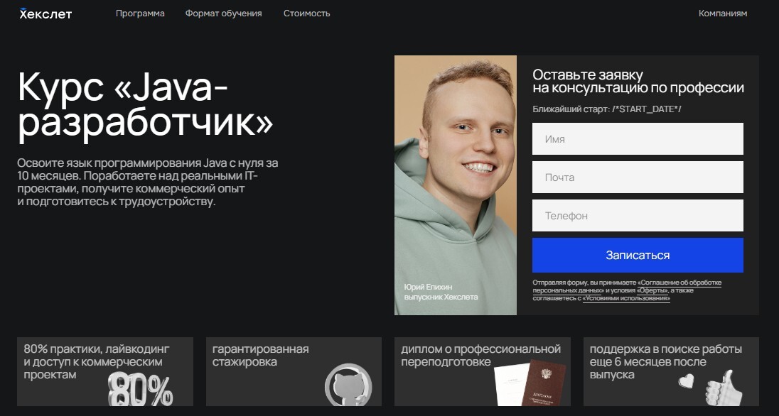Focus the Имя input field
779x416 pixels.
tap(638, 139)
